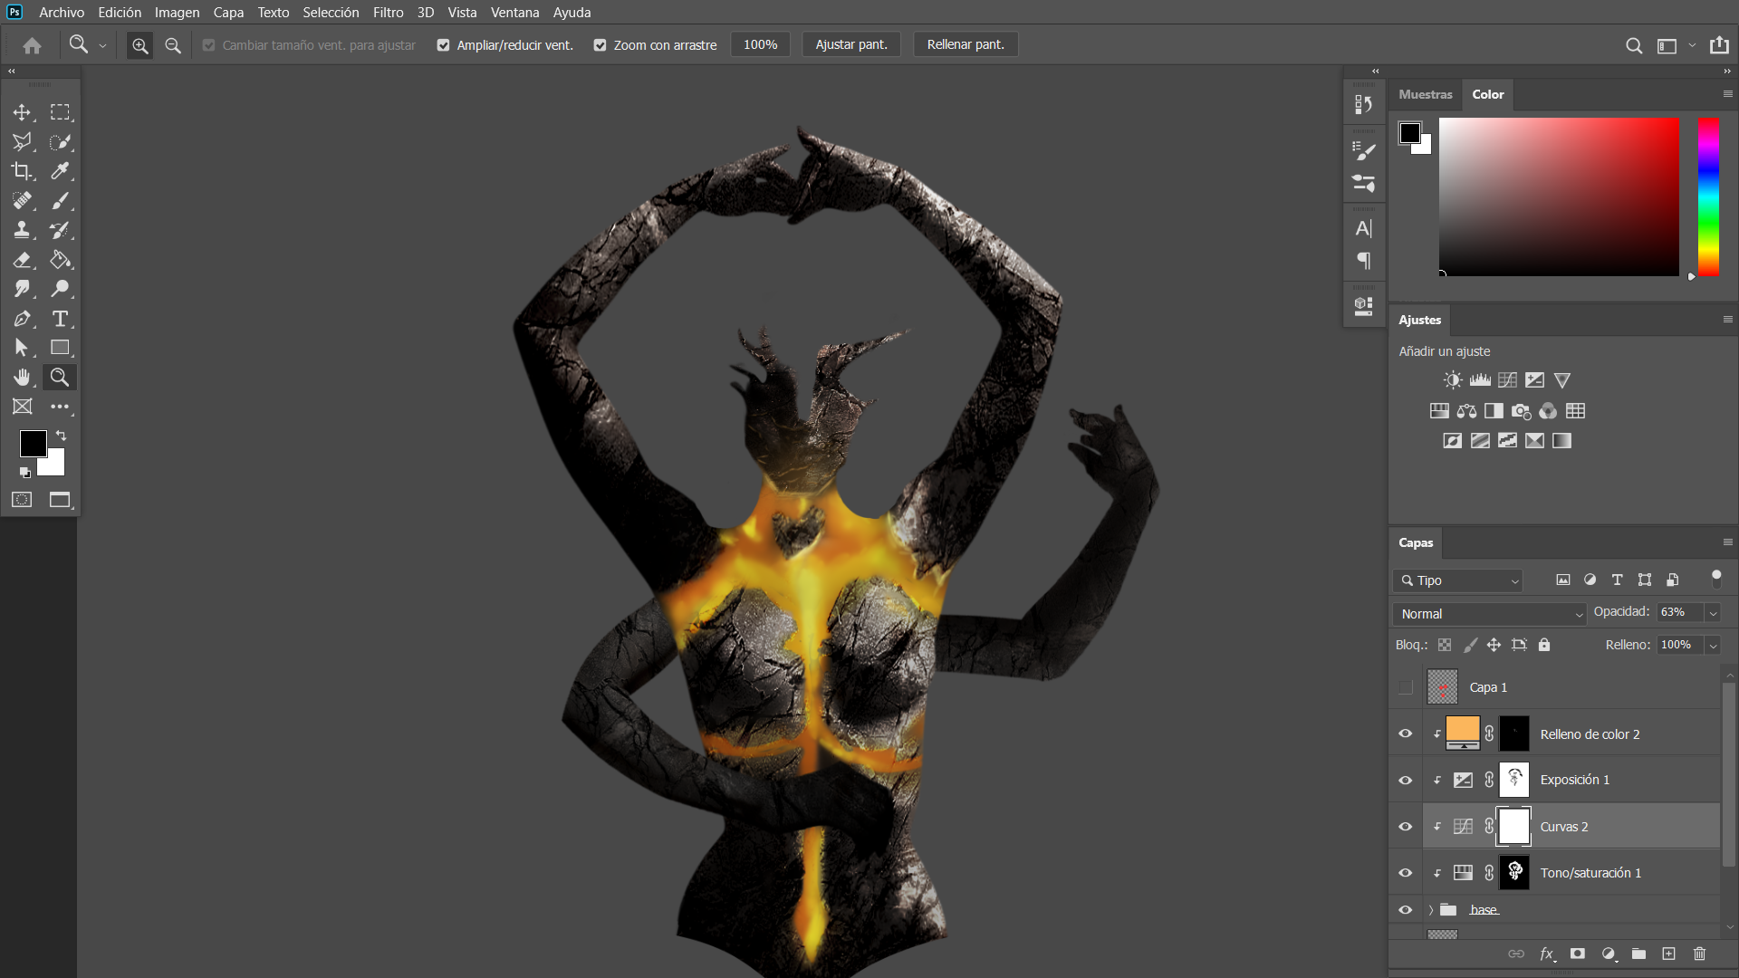1739x978 pixels.
Task: Open the Capas panel options menu
Action: 1727,542
